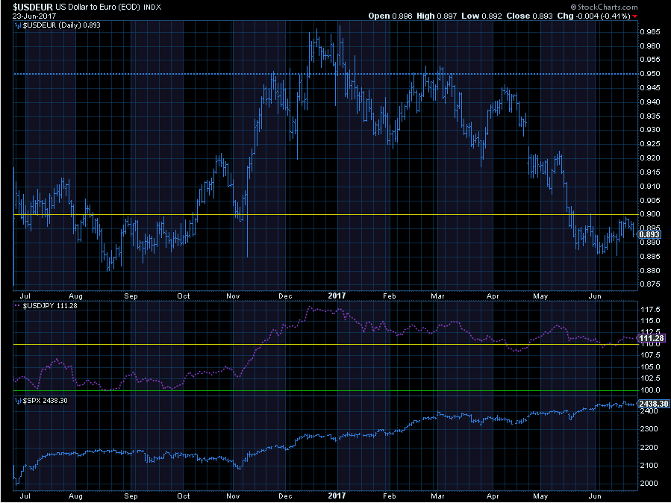This screenshot has height=503, width=671.
Task: Click the 2400 label on SPX axis
Action: pos(649,411)
